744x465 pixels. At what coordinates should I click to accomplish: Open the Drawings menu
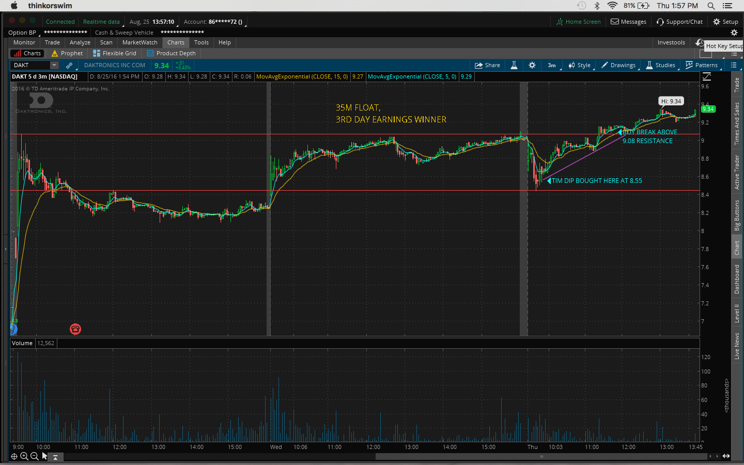pyautogui.click(x=618, y=65)
